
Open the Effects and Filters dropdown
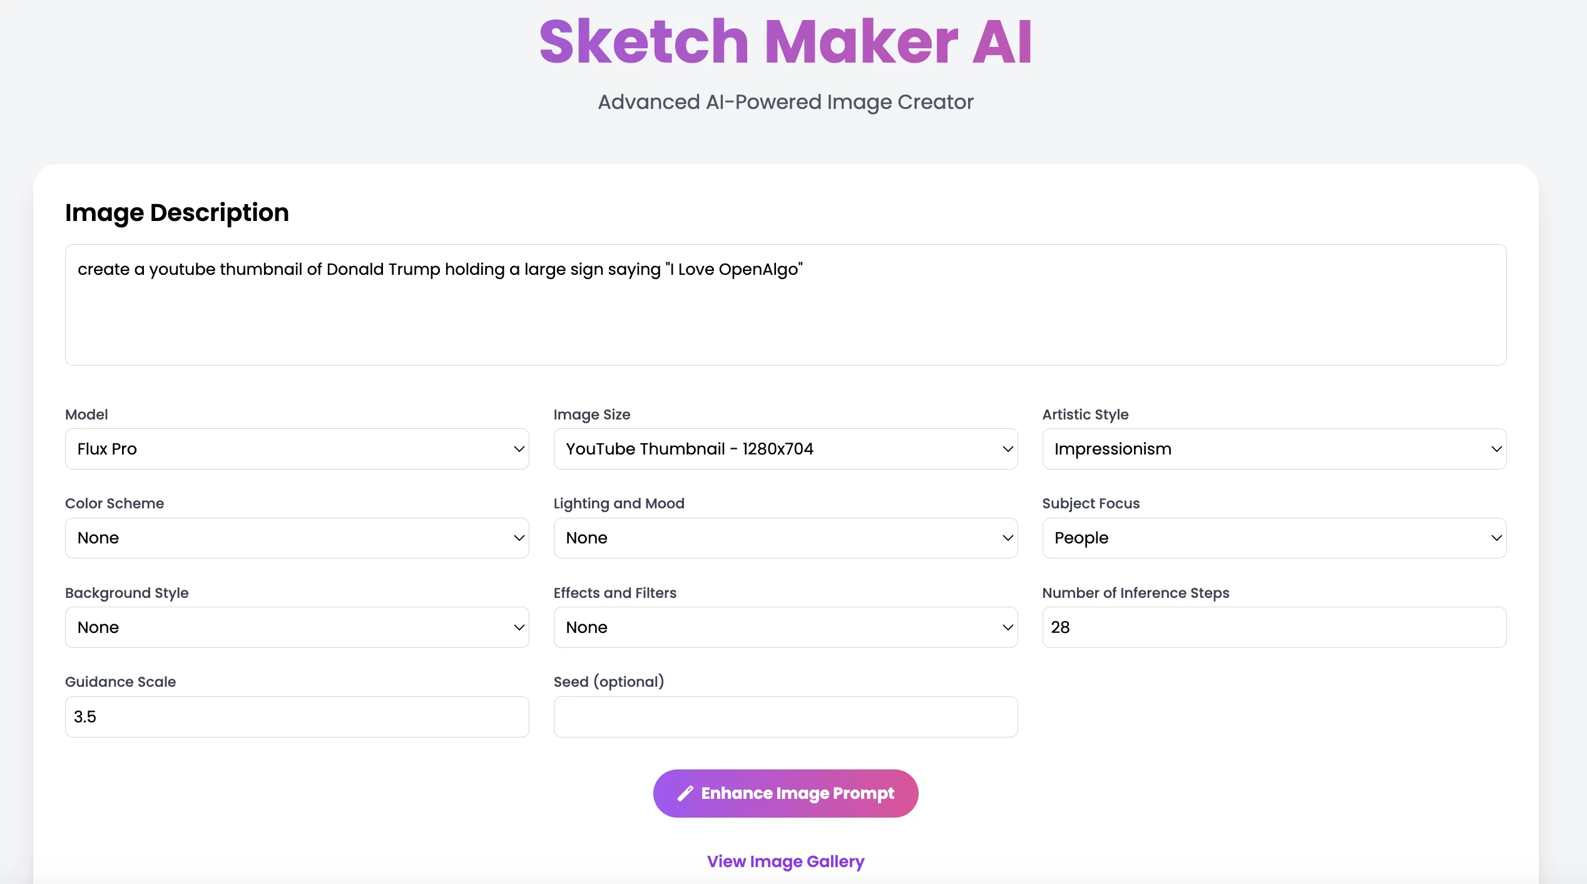coord(785,627)
